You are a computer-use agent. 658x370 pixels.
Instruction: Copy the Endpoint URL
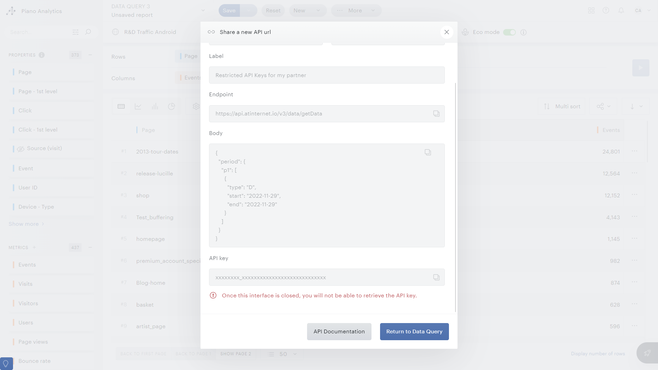[436, 114]
